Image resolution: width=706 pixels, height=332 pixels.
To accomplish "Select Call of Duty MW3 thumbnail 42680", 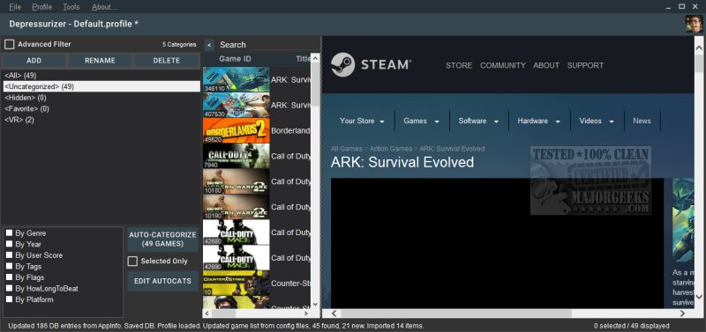I will pos(237,232).
